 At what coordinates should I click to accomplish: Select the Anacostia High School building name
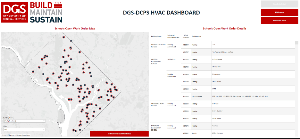tap(158, 105)
